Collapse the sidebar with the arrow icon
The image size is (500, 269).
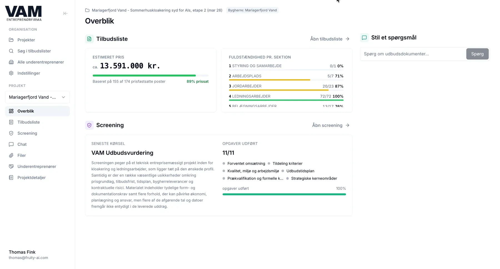tap(65, 13)
